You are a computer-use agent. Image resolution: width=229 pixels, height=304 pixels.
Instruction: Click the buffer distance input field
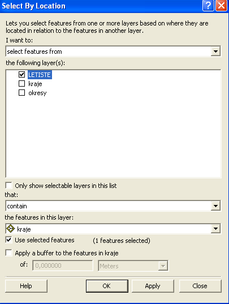pos(63,266)
